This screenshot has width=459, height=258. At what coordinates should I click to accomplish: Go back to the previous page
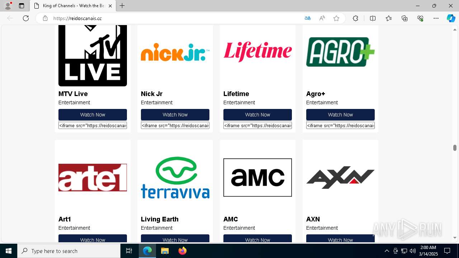(10, 18)
